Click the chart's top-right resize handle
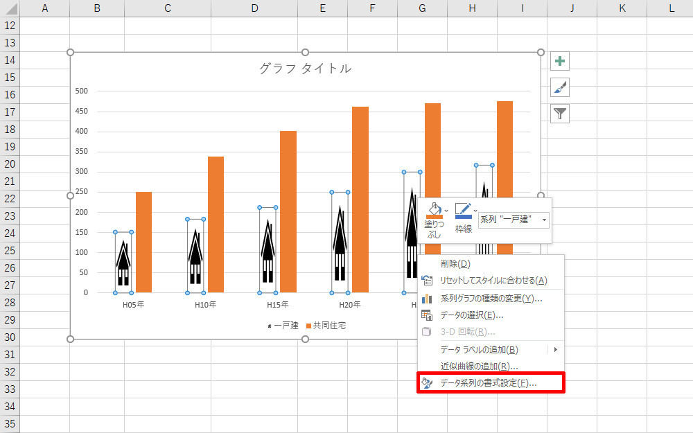This screenshot has width=693, height=433. point(541,52)
